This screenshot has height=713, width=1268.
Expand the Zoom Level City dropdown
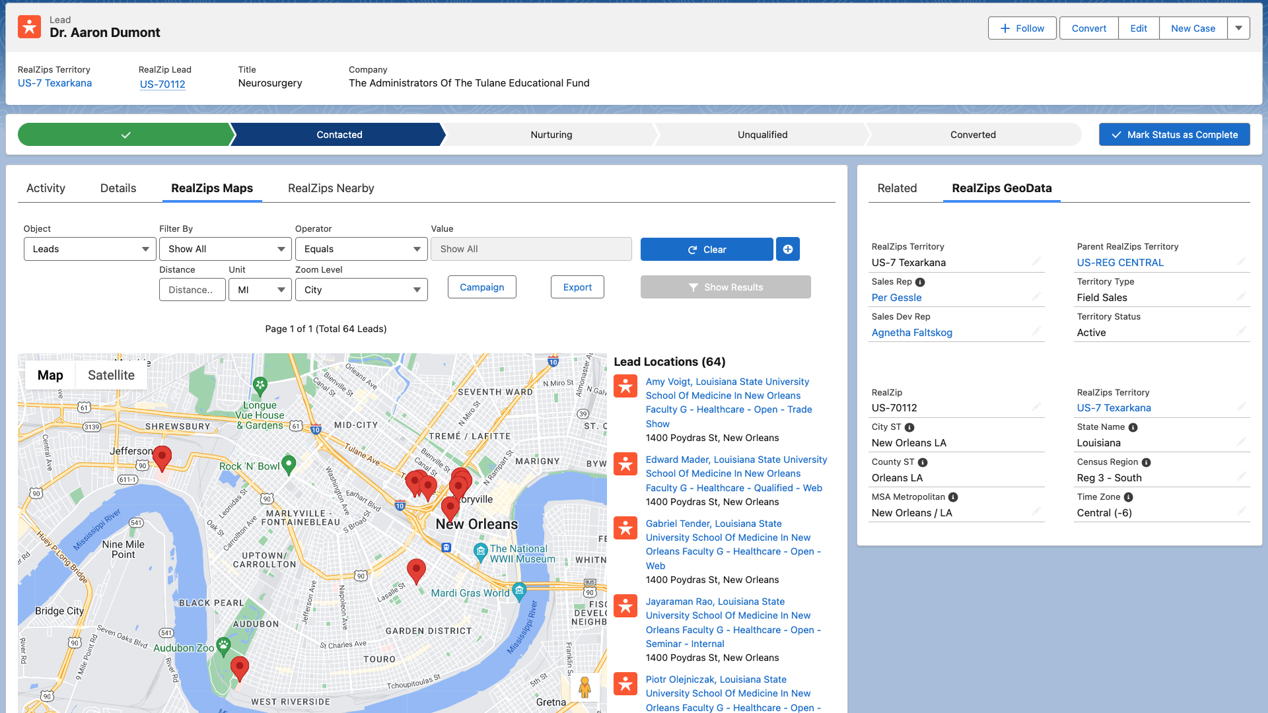point(361,290)
